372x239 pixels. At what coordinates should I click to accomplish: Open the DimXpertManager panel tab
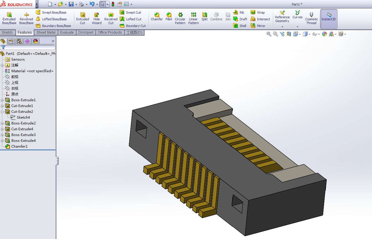[x=27, y=41]
